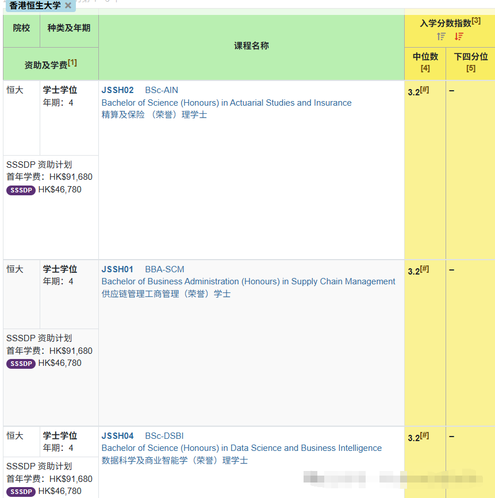Click HK$46,780 subsidised fee in JSSH02 row
Viewport: 495px width, 498px height.
[60, 190]
